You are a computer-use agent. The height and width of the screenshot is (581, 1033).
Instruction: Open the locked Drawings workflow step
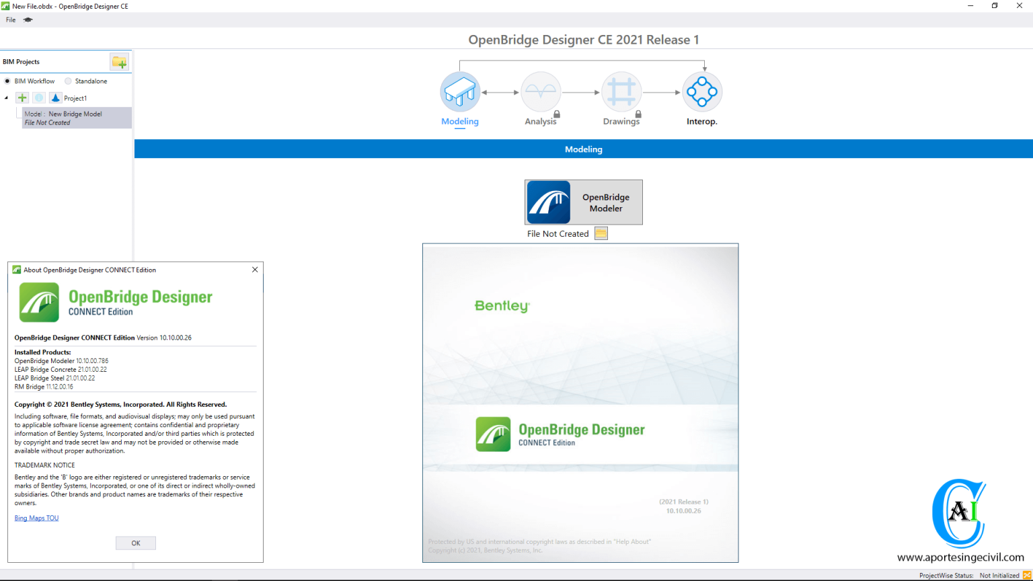(x=621, y=92)
